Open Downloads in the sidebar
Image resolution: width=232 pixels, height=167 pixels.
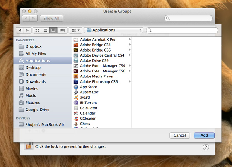pos(43,82)
